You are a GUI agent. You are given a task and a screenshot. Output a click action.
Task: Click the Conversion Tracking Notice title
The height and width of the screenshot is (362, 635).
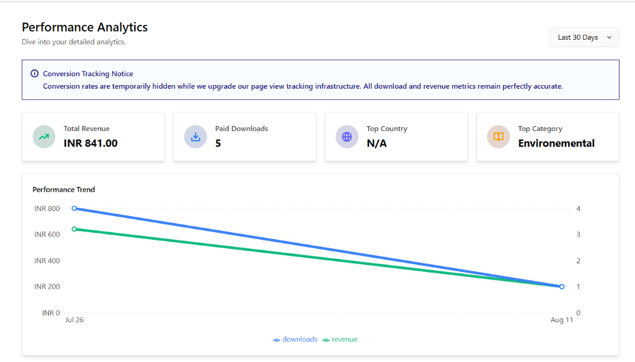pyautogui.click(x=88, y=74)
